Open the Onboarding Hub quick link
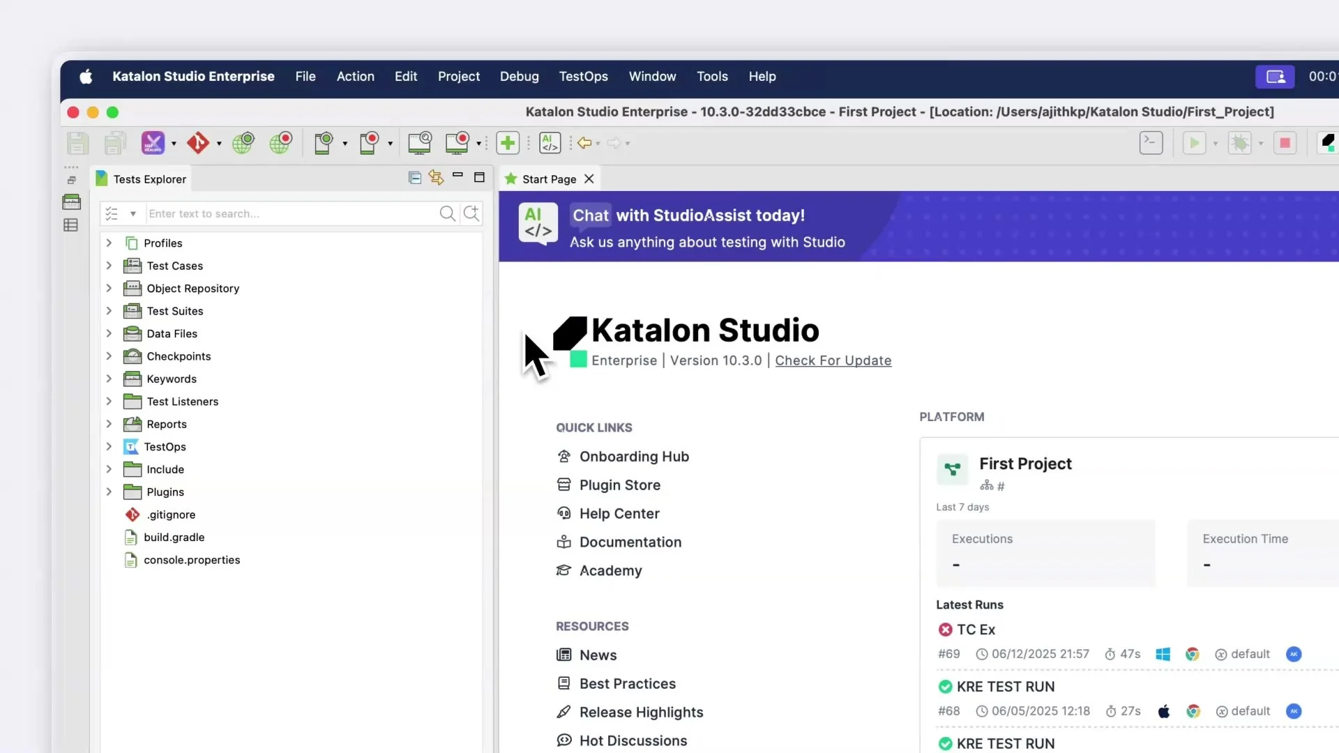The height and width of the screenshot is (753, 1339). [x=633, y=457]
